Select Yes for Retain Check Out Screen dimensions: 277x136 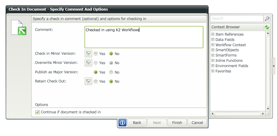click(96, 82)
